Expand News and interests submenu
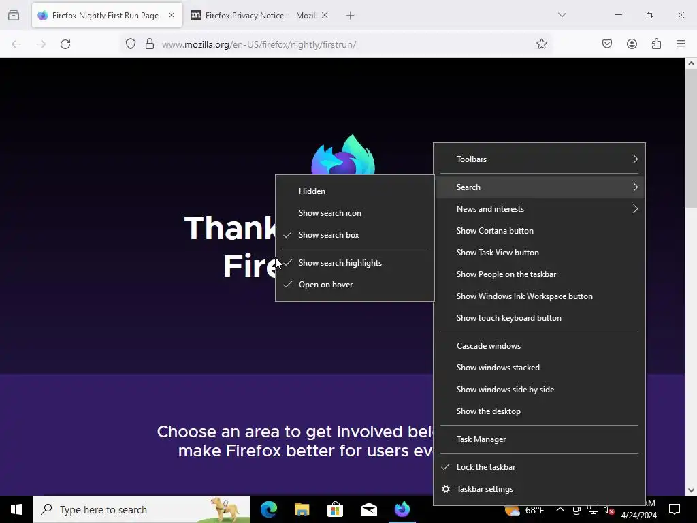This screenshot has height=523, width=697. [x=539, y=209]
